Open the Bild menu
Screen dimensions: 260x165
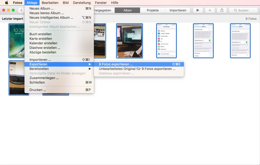click(65, 3)
